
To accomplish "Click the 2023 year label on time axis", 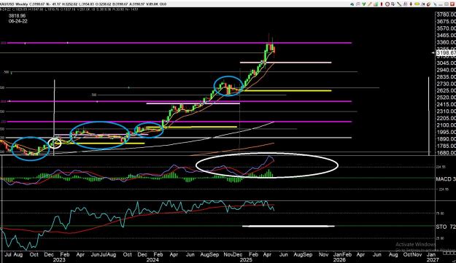I will point(59,260).
